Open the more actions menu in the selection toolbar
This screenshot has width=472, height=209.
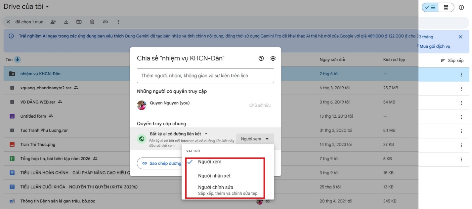tap(118, 22)
